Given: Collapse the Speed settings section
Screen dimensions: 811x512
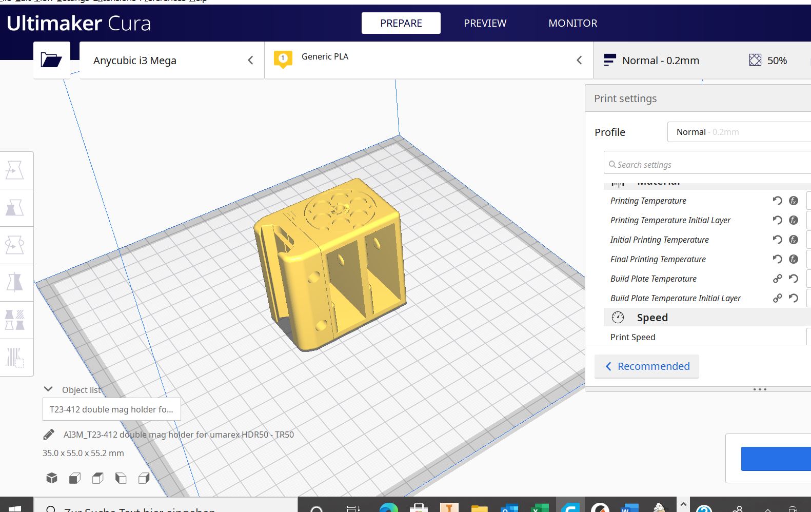Looking at the screenshot, I should (x=652, y=318).
